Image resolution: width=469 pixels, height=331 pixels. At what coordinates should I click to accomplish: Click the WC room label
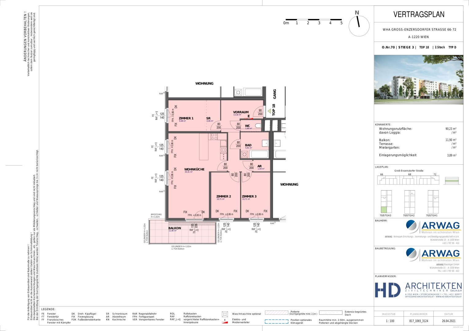point(248,126)
